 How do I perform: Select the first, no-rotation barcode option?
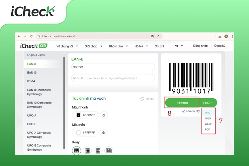click(77, 150)
